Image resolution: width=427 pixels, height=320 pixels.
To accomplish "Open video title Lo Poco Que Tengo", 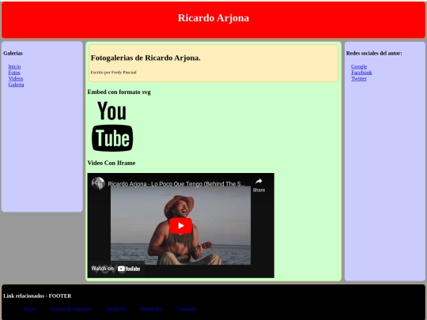I will [x=176, y=184].
